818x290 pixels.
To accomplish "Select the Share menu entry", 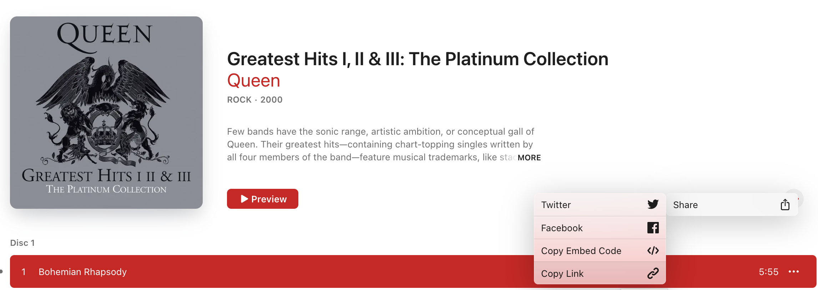I will pyautogui.click(x=732, y=204).
